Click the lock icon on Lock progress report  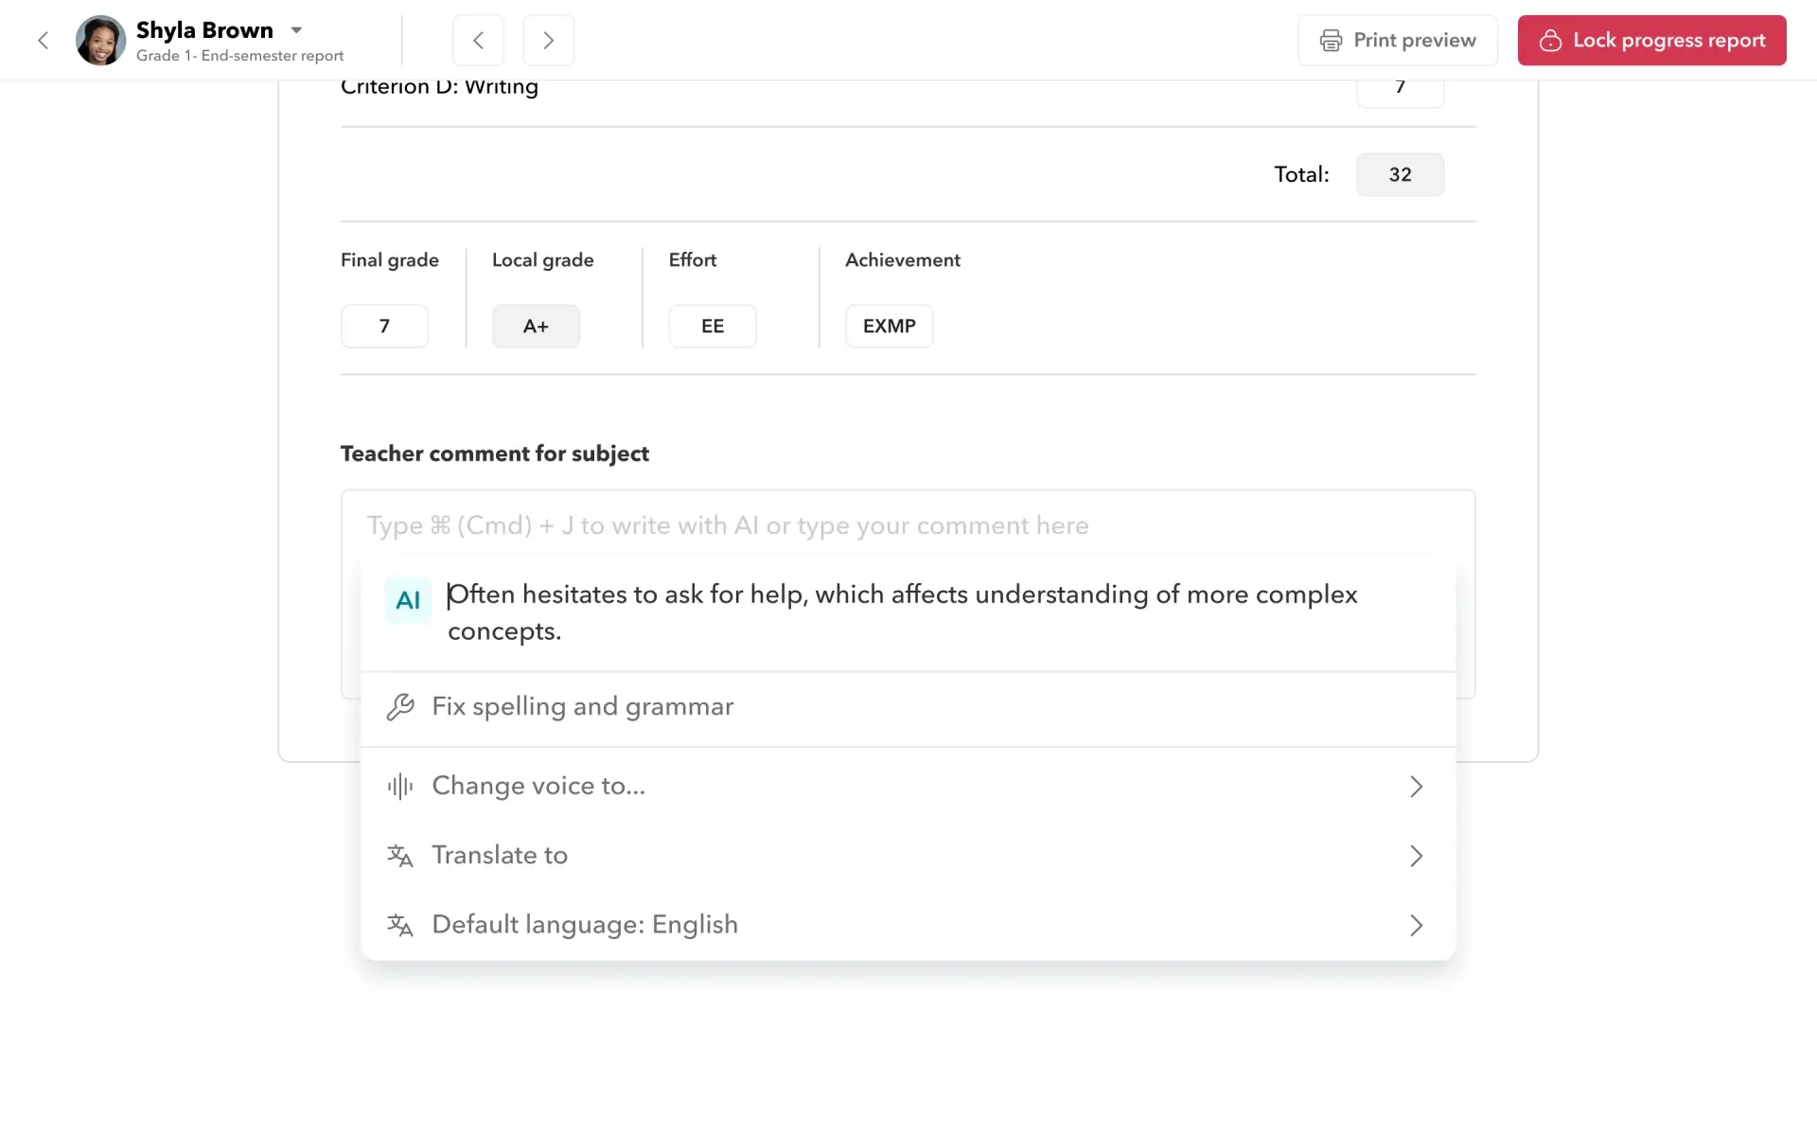1550,40
